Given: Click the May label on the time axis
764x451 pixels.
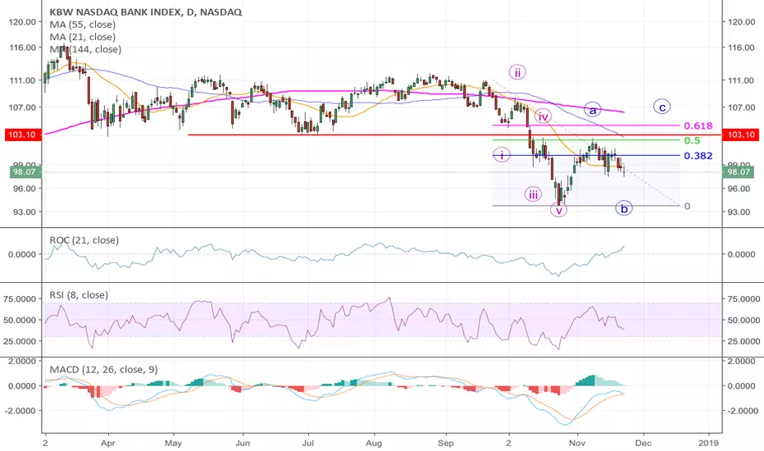Looking at the screenshot, I should 173,443.
